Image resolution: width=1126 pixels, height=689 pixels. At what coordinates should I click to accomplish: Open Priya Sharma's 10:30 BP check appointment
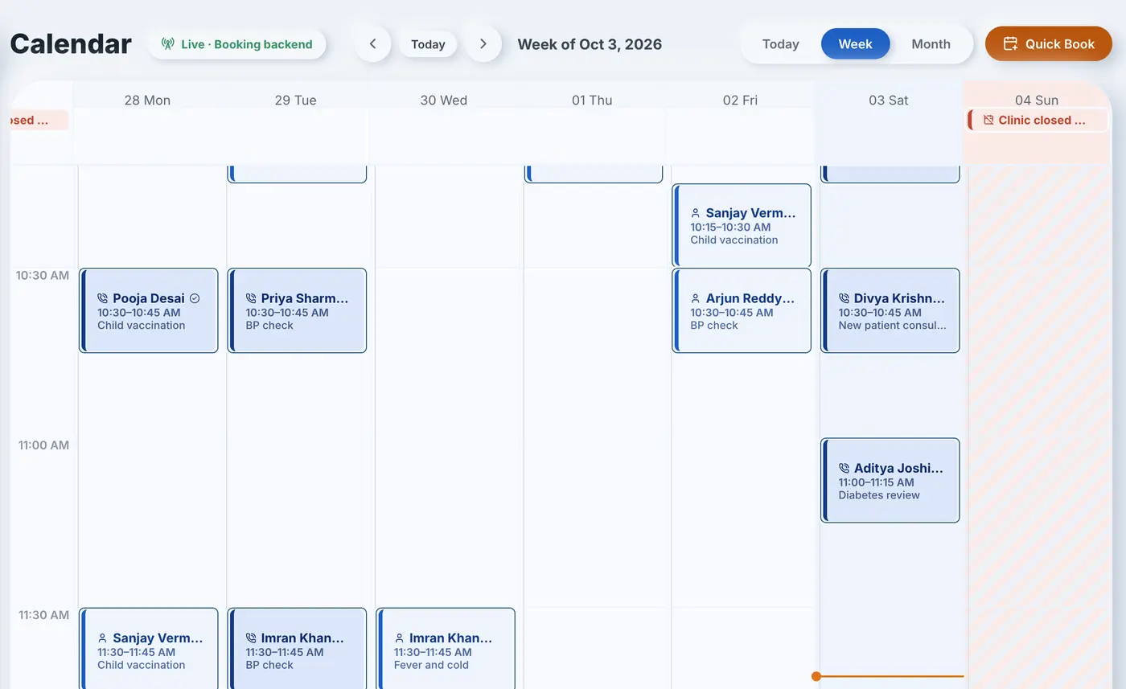297,310
